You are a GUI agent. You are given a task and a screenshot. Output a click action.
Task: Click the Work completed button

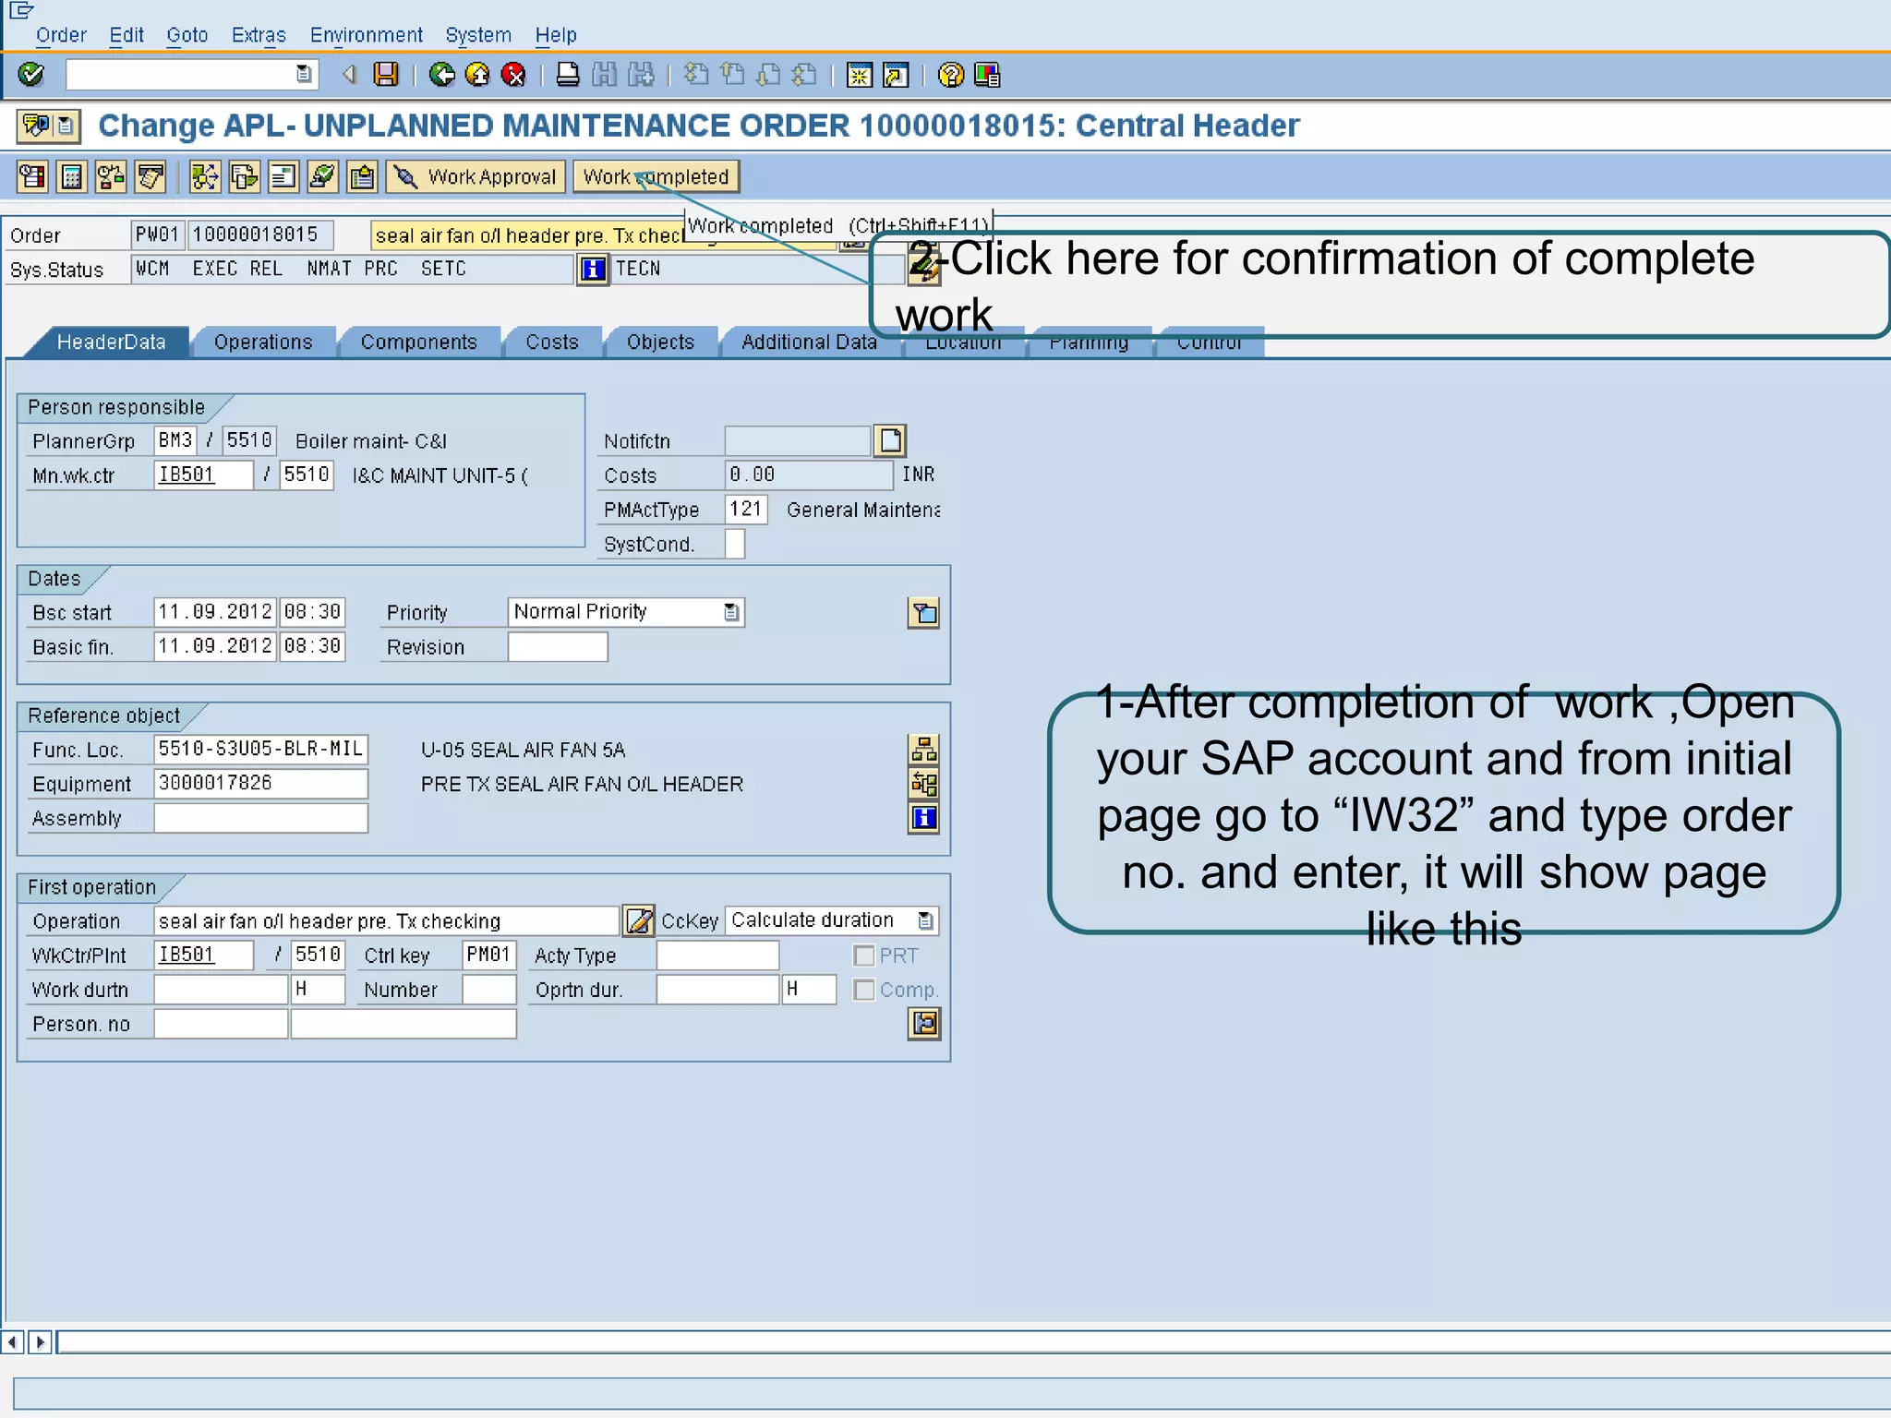656,176
